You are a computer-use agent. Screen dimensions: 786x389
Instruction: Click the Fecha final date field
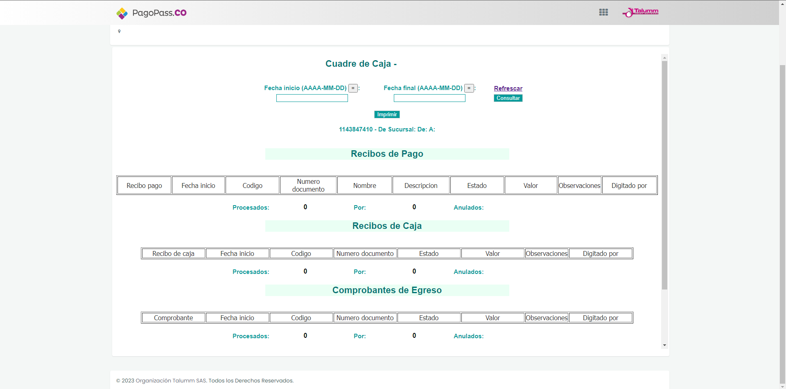click(429, 98)
